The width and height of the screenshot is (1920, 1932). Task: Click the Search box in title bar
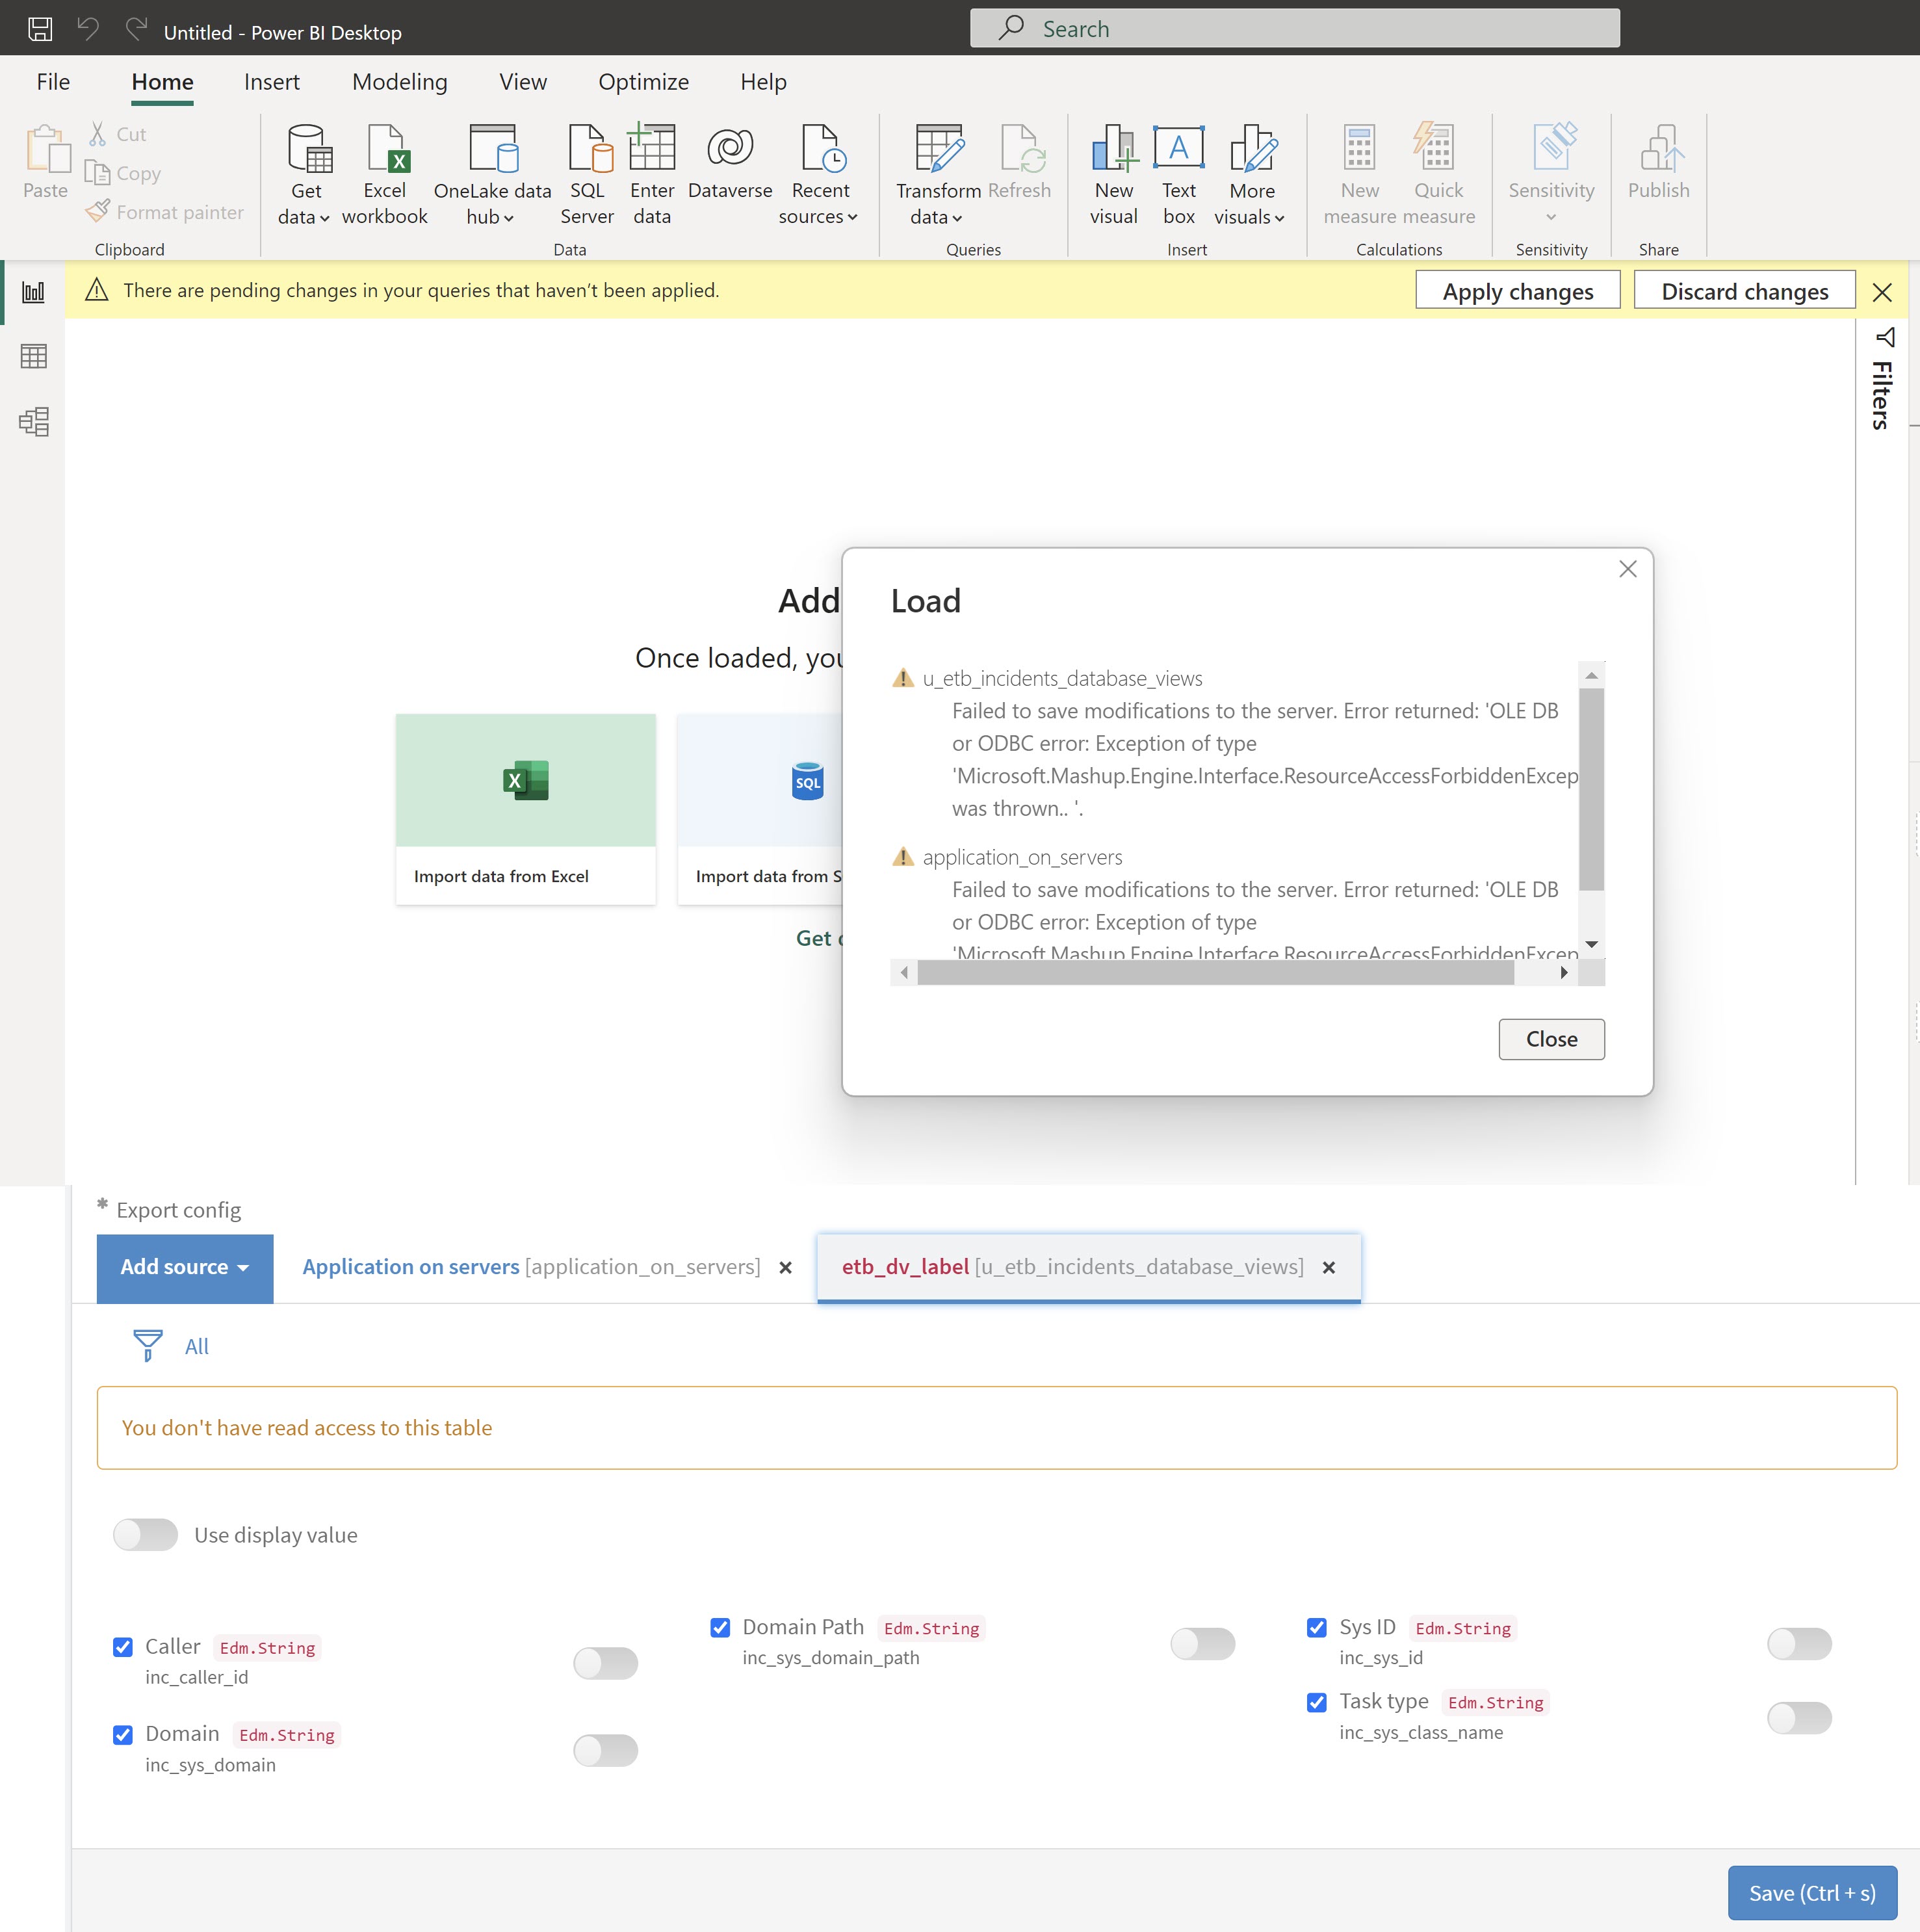point(1294,29)
